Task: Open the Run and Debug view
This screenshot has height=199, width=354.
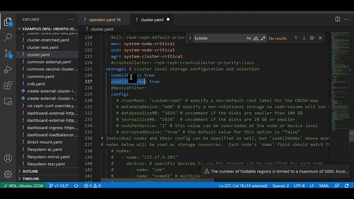Action: click(8, 70)
